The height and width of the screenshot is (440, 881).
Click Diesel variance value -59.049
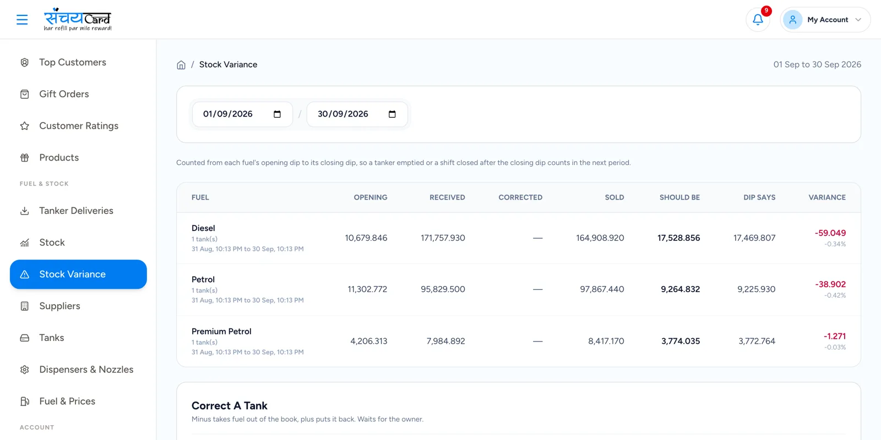click(830, 233)
